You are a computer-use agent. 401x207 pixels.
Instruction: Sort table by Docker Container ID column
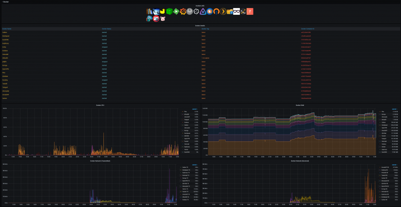[x=308, y=29]
